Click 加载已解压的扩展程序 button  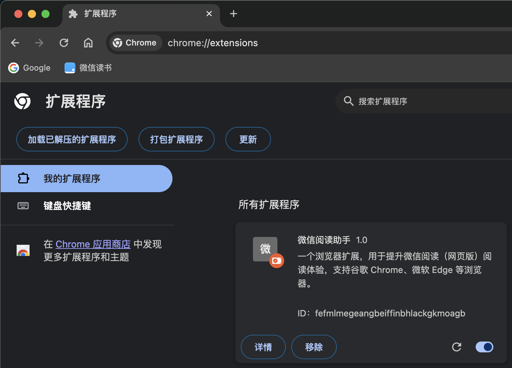(x=72, y=139)
